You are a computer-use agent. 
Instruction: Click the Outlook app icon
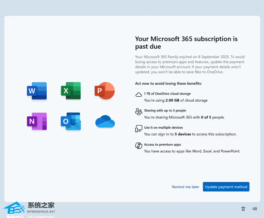coord(71,121)
